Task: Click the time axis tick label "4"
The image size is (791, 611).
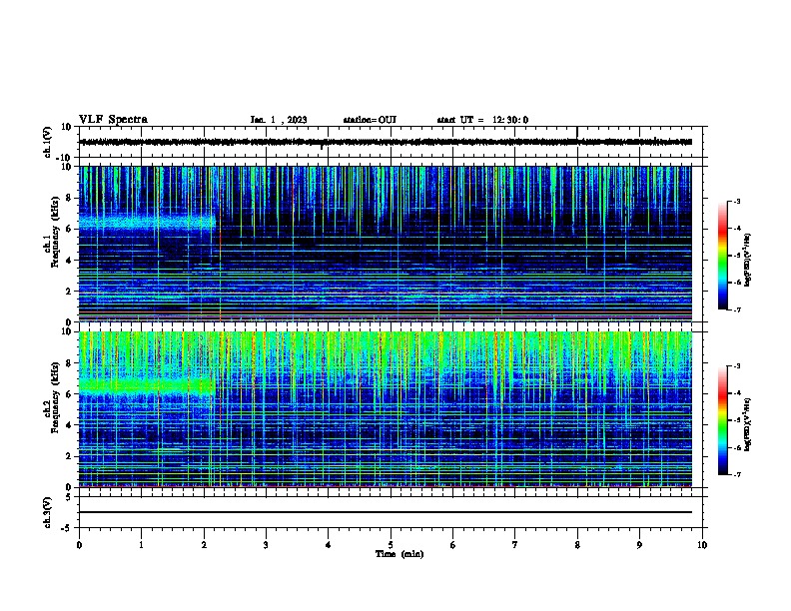Action: click(329, 545)
